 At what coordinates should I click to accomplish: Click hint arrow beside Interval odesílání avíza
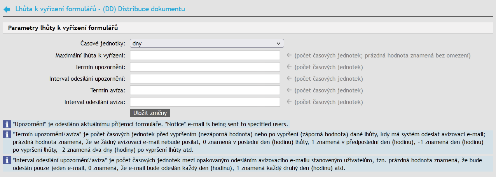pos(289,102)
